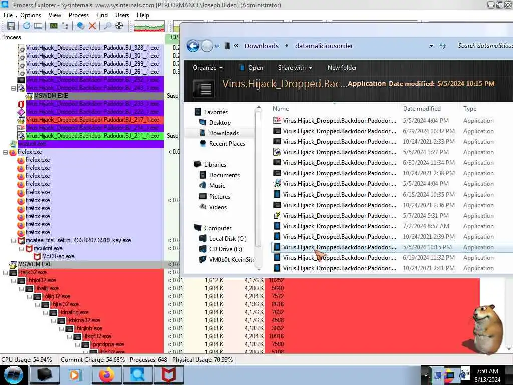Select the file modified 5/7/2024 5:31 PM
The image size is (513, 385).
tap(392, 216)
